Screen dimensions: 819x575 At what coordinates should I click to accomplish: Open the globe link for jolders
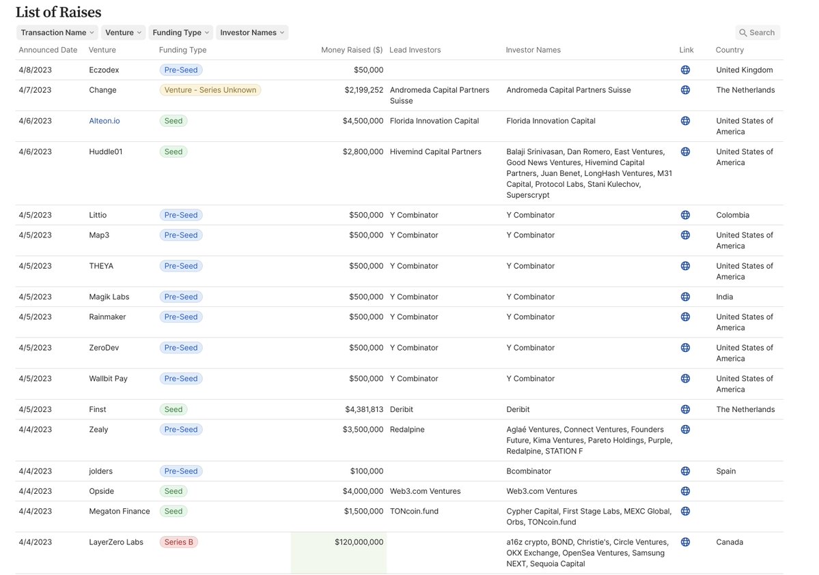(x=685, y=471)
